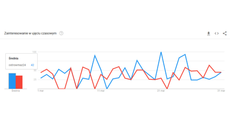This screenshot has height=129, width=230.
Task: Download the chart data as CSV
Action: click(208, 33)
